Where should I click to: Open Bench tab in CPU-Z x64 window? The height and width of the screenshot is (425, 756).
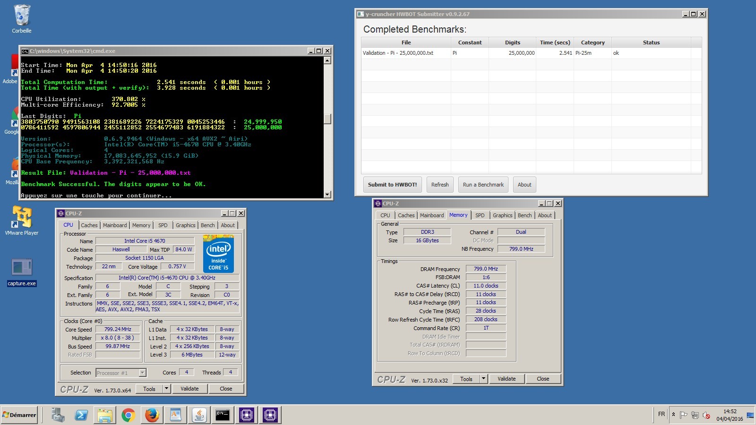207,225
